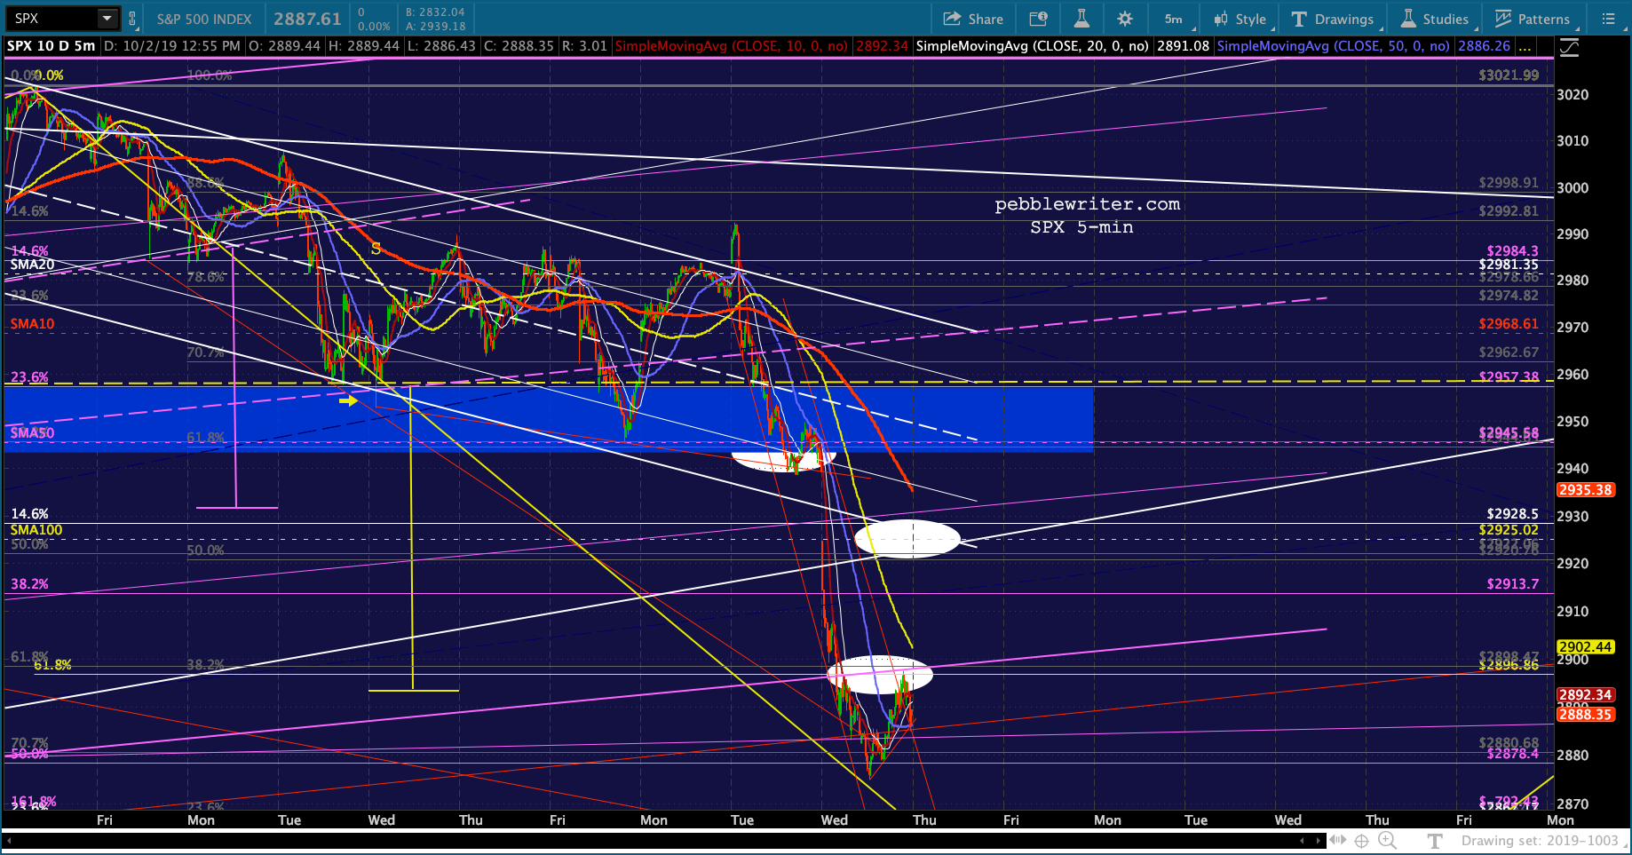
Task: Open the SPX symbol dropdown arrow
Action: [x=107, y=19]
